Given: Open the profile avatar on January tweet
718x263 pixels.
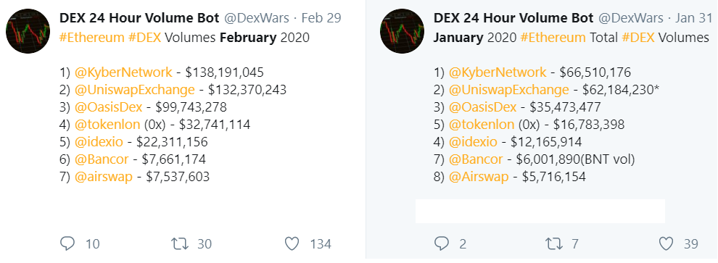Looking at the screenshot, I should [402, 31].
